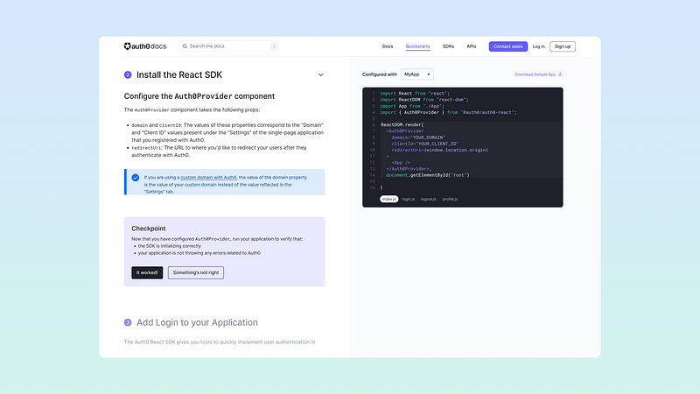Click the Checkpoint heading

(148, 229)
